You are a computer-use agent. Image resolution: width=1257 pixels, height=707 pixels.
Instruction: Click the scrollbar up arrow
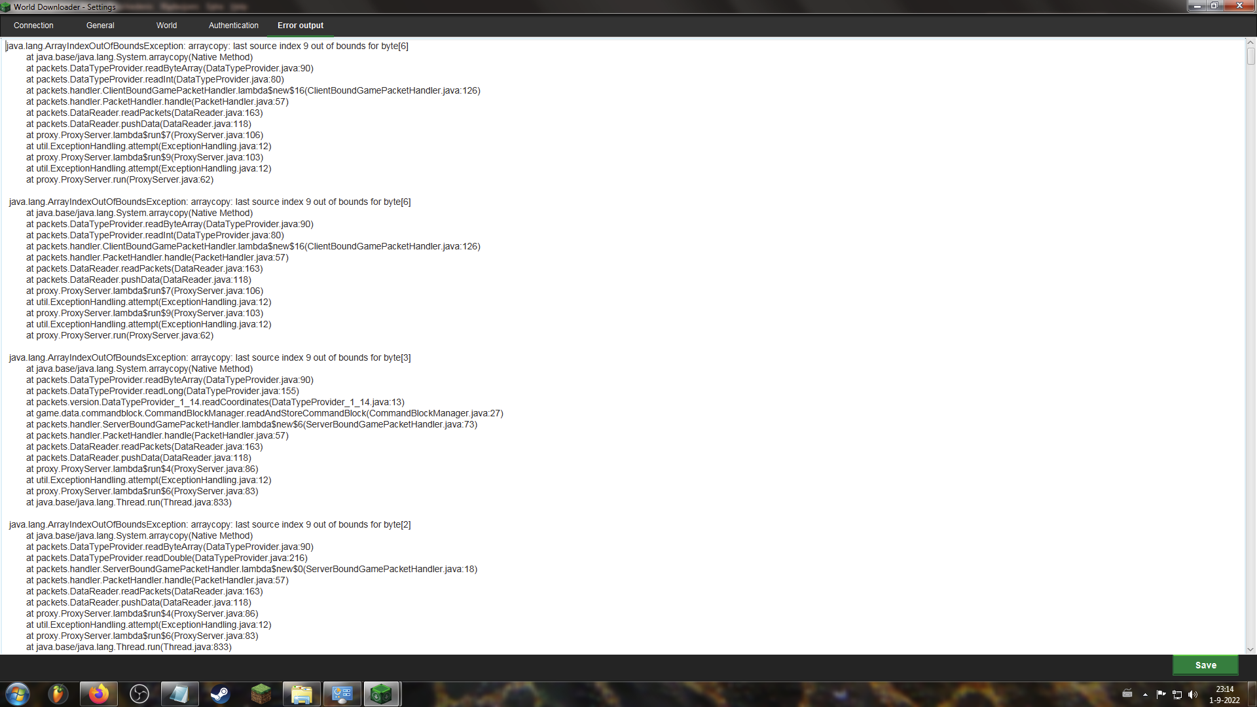[x=1250, y=43]
